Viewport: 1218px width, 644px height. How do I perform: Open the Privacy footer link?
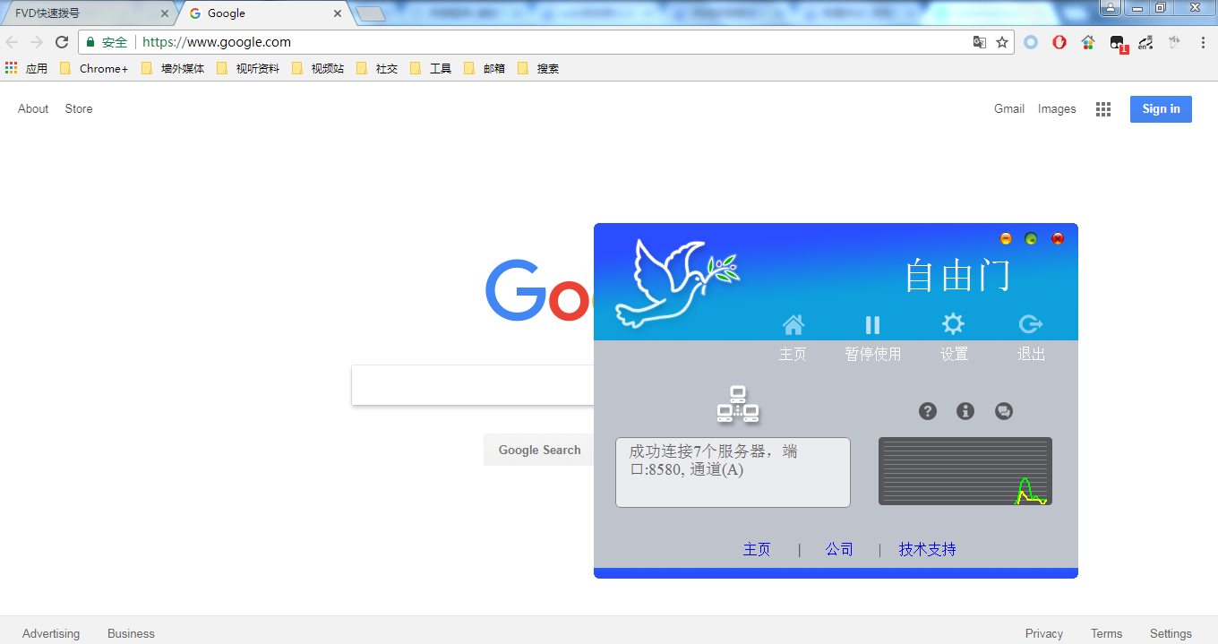click(1044, 633)
